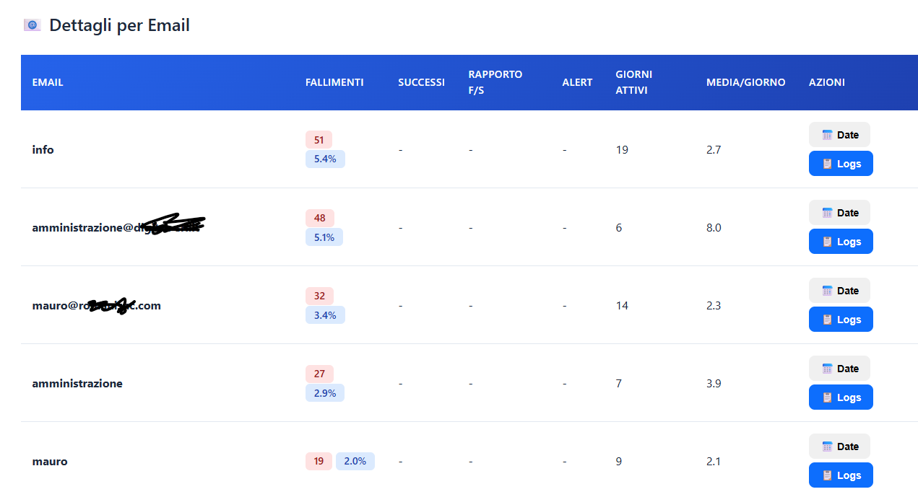Open Logs for the row with 48 failures
This screenshot has width=918, height=497.
coord(841,242)
